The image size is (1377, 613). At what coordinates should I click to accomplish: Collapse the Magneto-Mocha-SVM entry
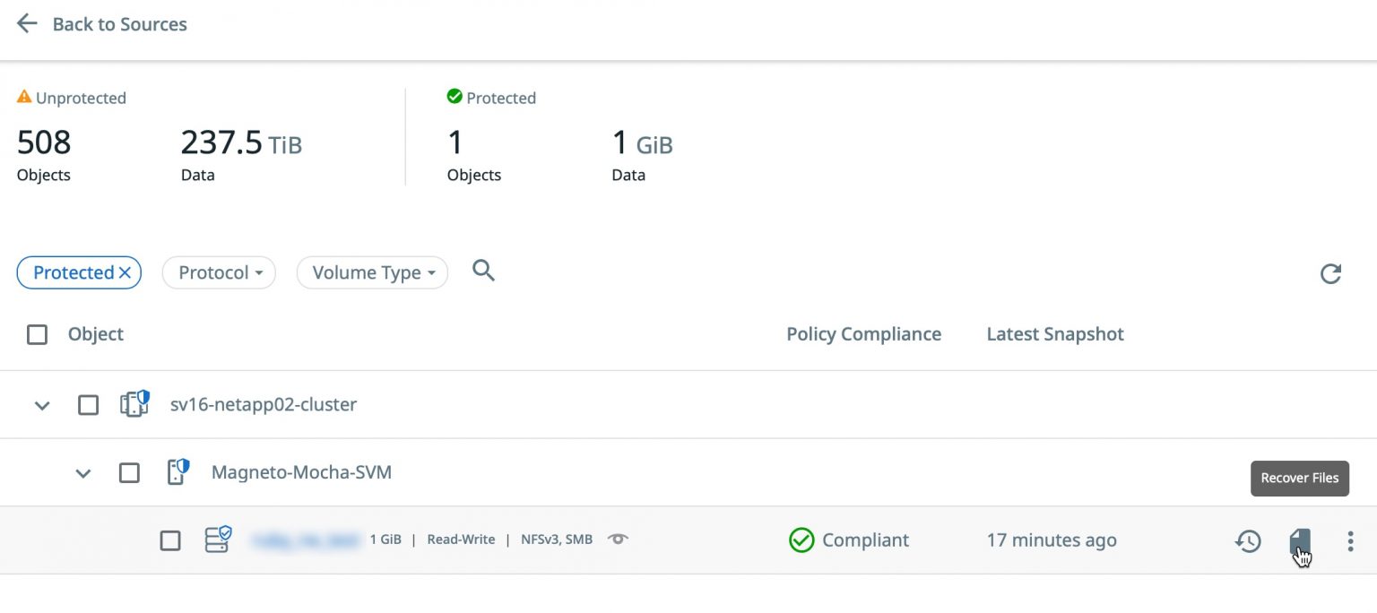pos(83,473)
